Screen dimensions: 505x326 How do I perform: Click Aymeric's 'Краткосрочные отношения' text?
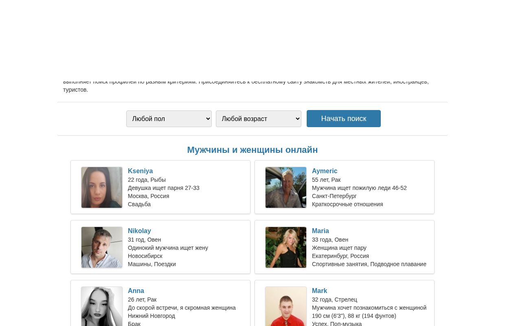347,204
